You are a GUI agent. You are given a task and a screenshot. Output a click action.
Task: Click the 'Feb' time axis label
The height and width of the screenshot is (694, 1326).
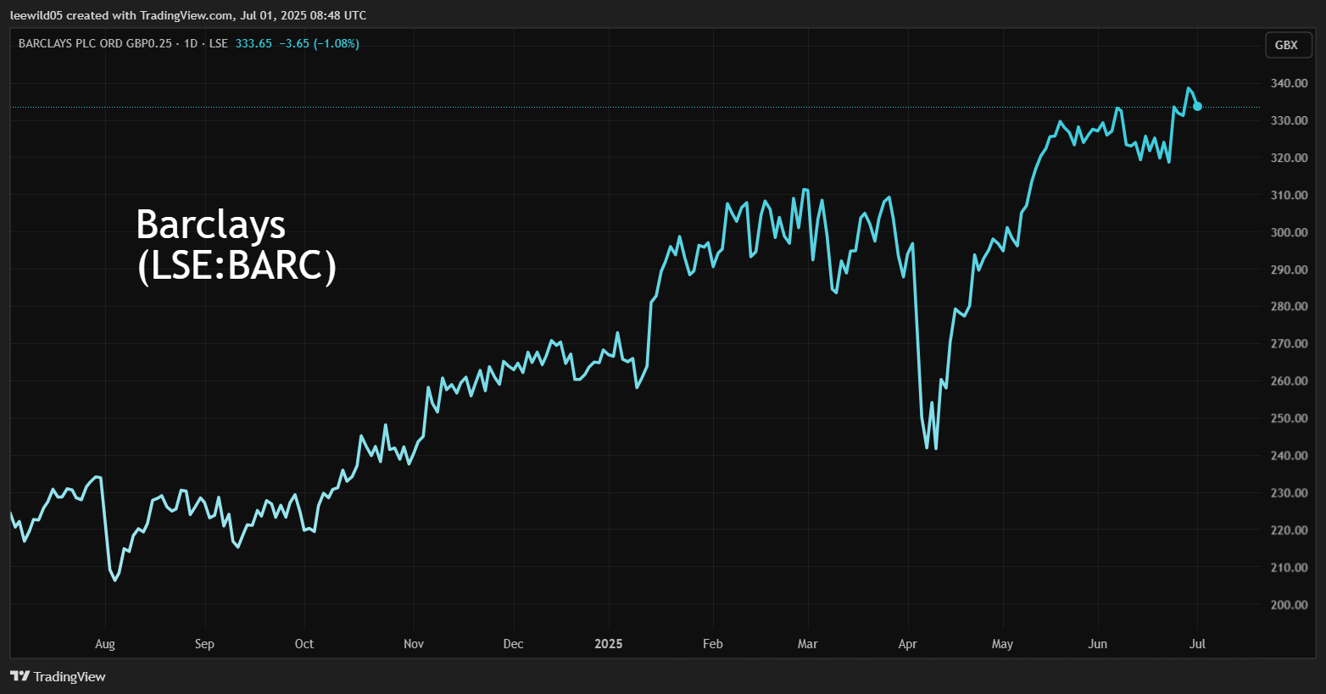tap(713, 644)
